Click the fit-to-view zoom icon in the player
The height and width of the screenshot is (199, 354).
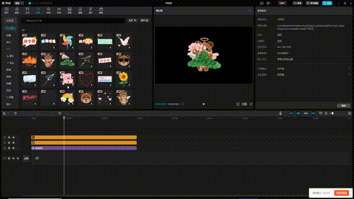(x=238, y=104)
